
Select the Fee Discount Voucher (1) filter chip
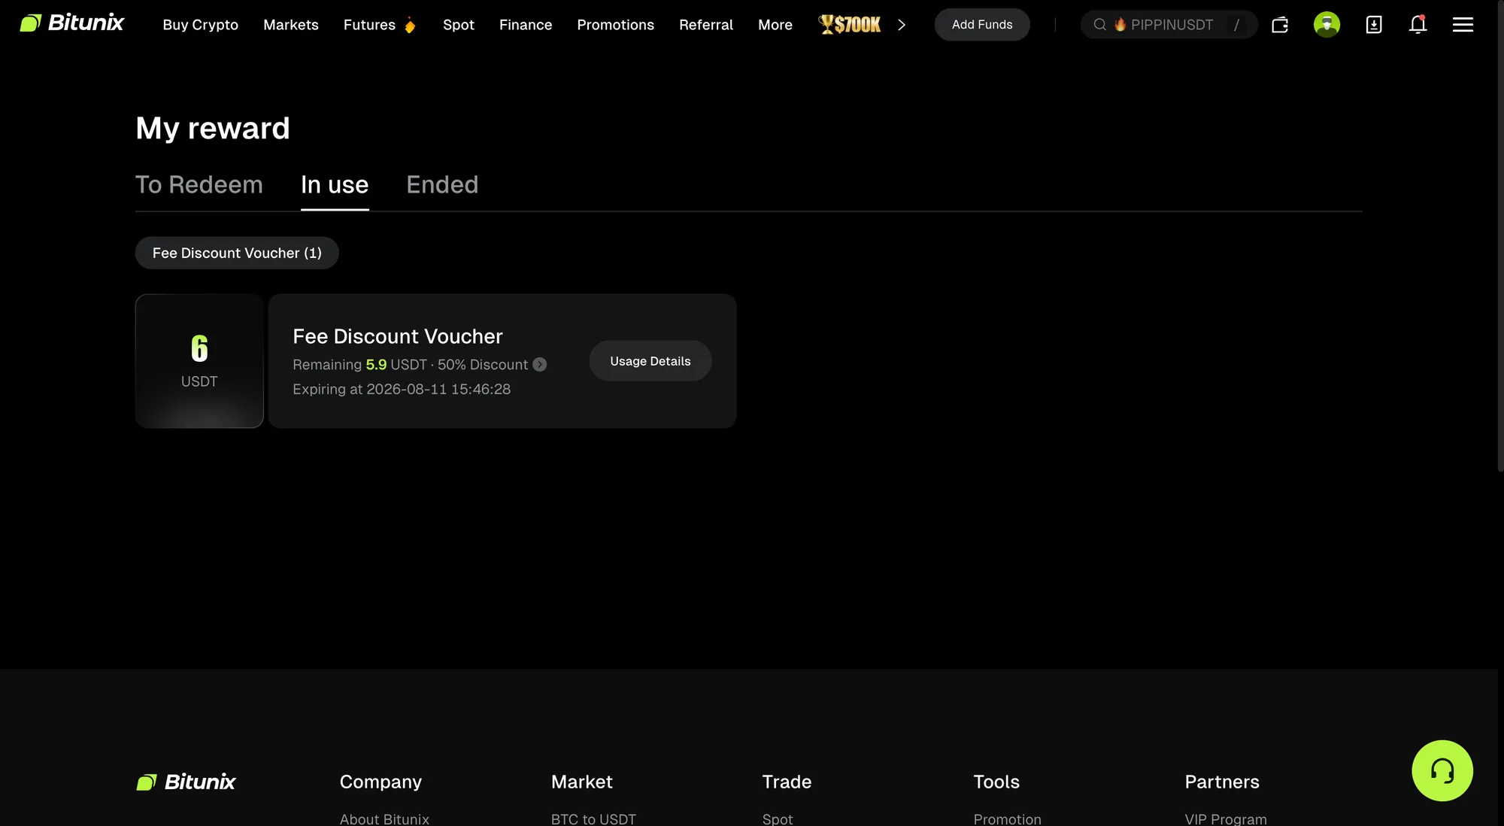(237, 253)
